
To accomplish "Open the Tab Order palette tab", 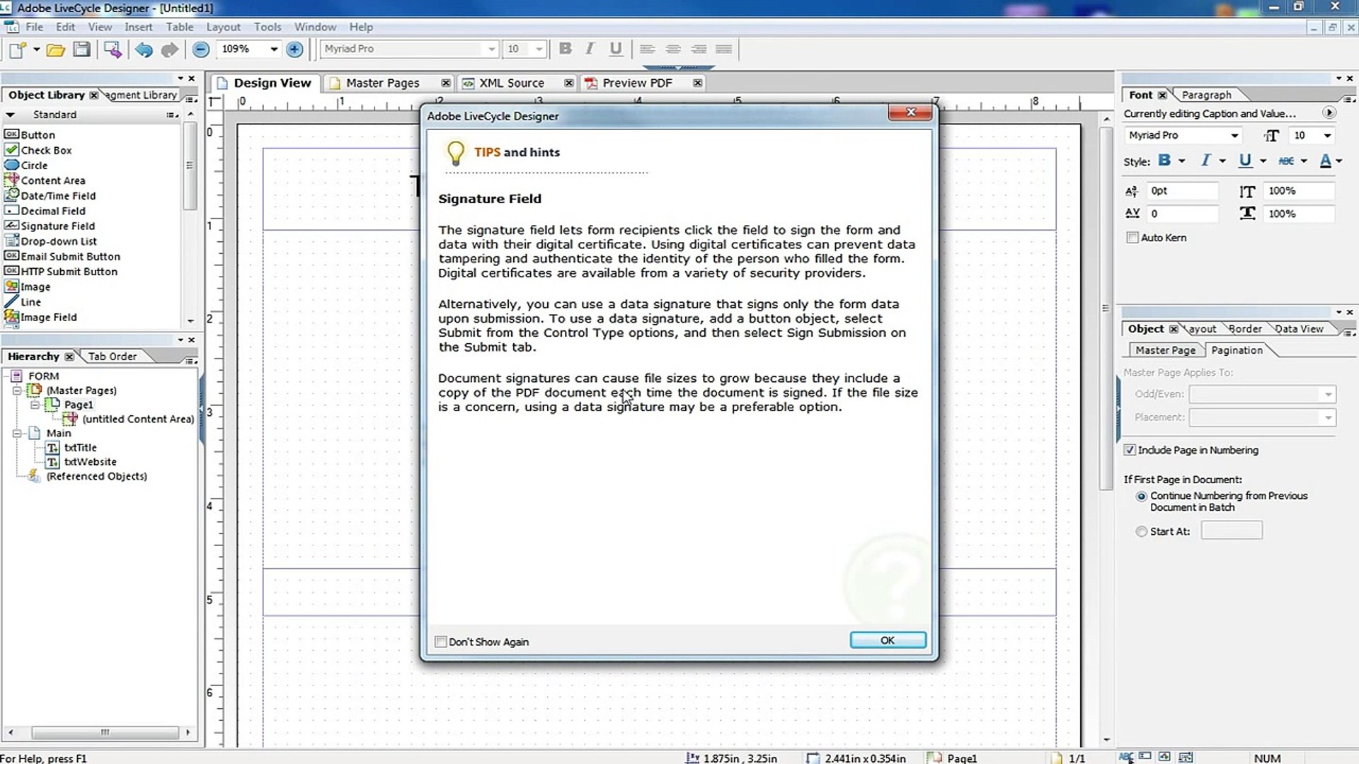I will click(x=112, y=357).
